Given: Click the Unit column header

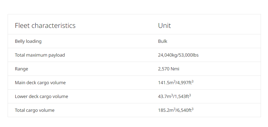Looking at the screenshot, I should (x=165, y=26).
